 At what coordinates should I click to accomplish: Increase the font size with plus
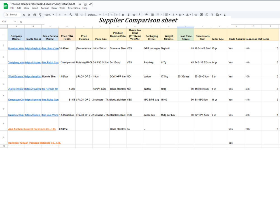tap(117, 15)
